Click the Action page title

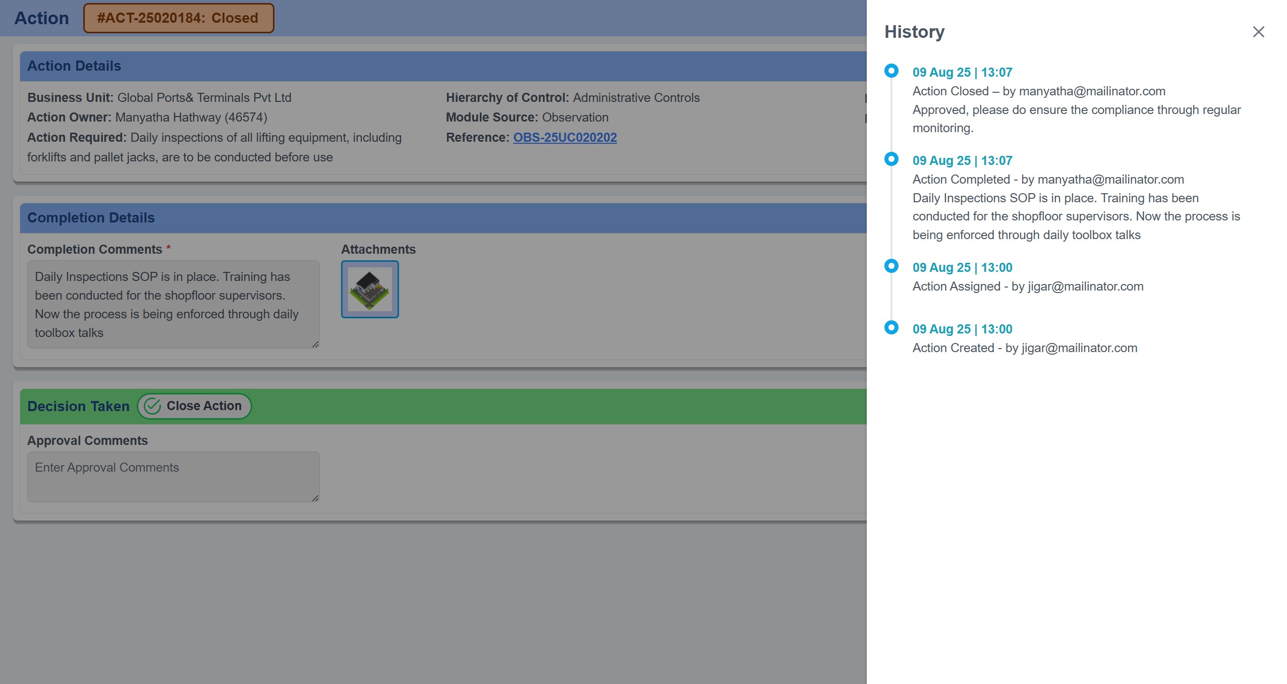click(41, 18)
